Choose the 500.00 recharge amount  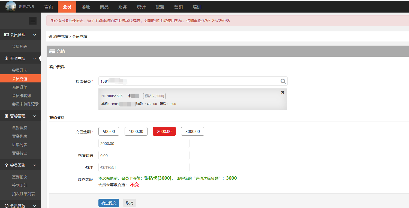click(x=109, y=131)
